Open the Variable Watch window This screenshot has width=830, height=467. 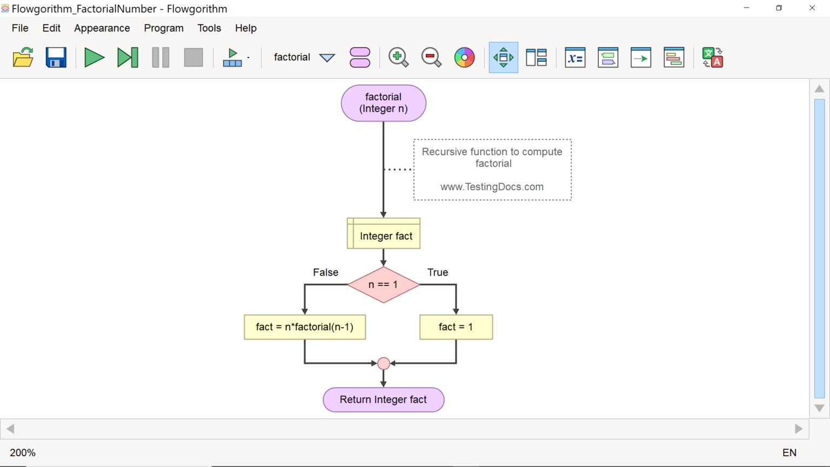[574, 57]
